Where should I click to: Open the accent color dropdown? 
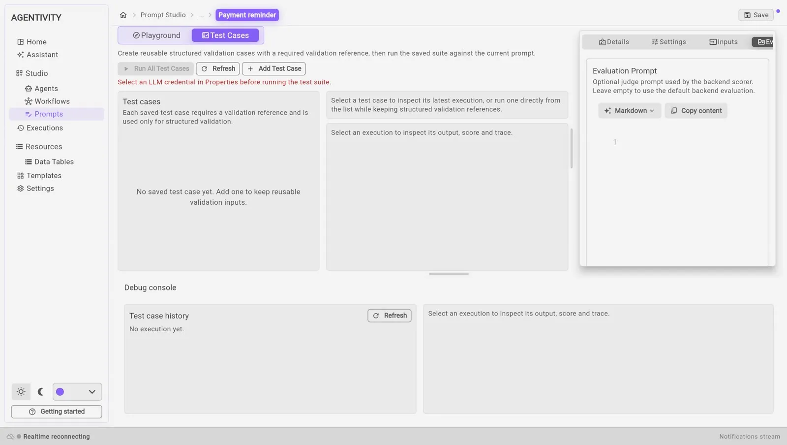77,392
